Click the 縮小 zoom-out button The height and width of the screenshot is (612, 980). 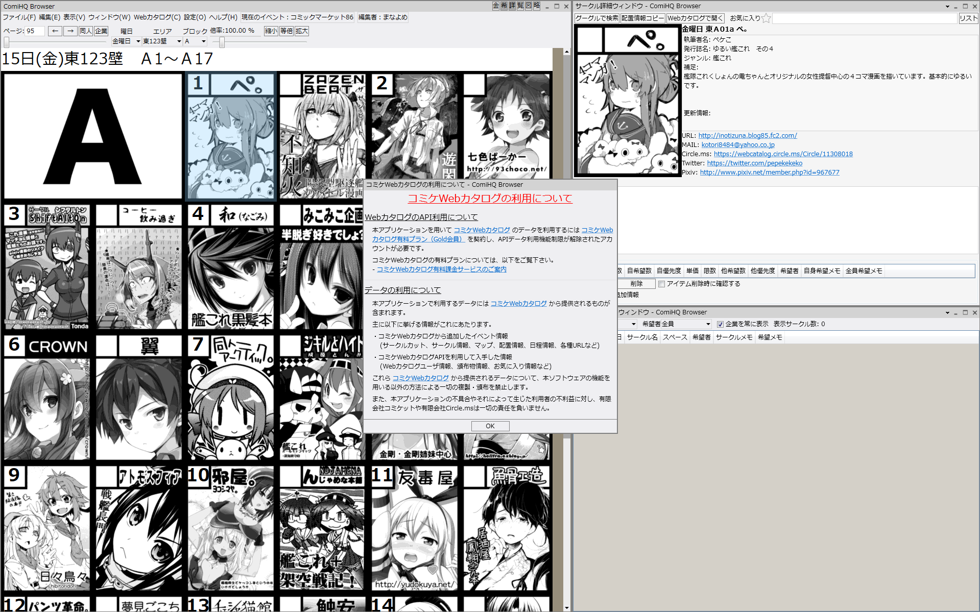coord(271,31)
